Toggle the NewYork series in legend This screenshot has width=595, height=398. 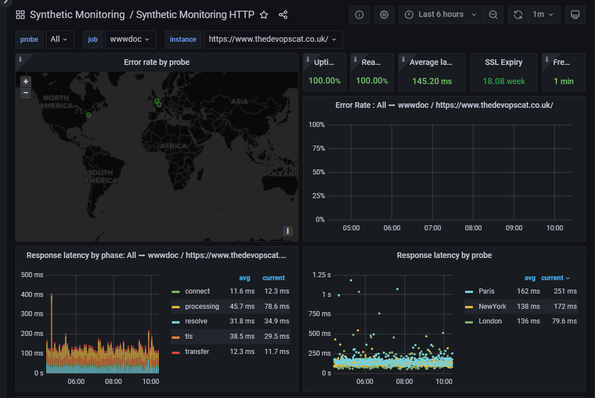[492, 307]
